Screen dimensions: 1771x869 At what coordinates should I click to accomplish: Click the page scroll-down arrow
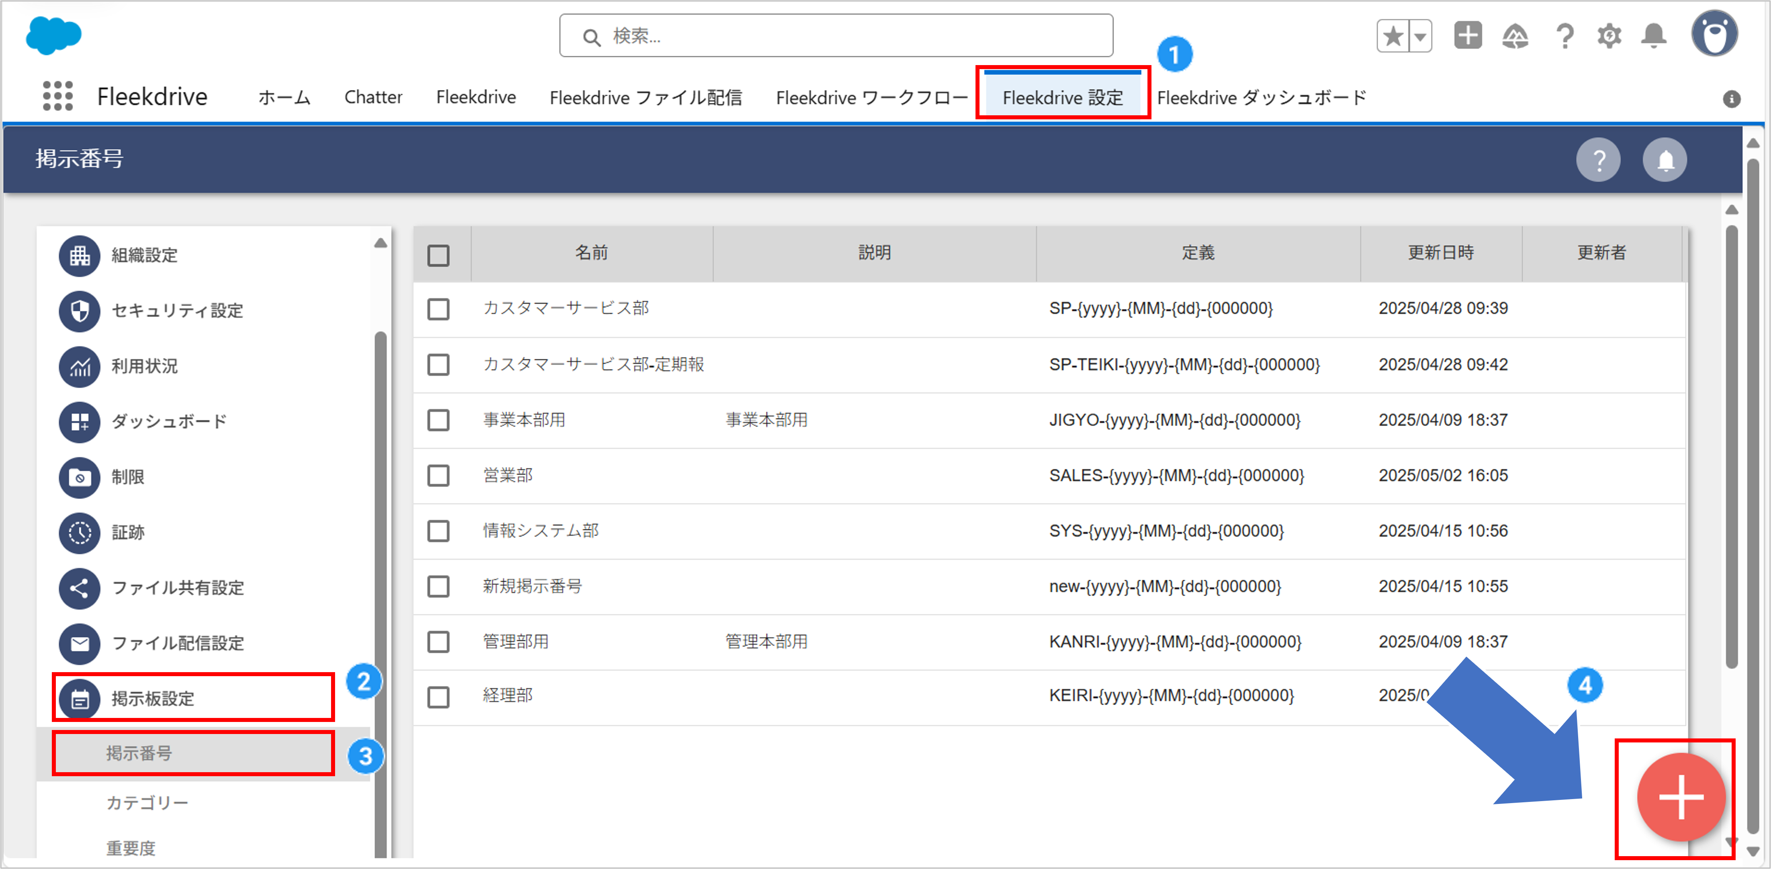pos(1753,851)
